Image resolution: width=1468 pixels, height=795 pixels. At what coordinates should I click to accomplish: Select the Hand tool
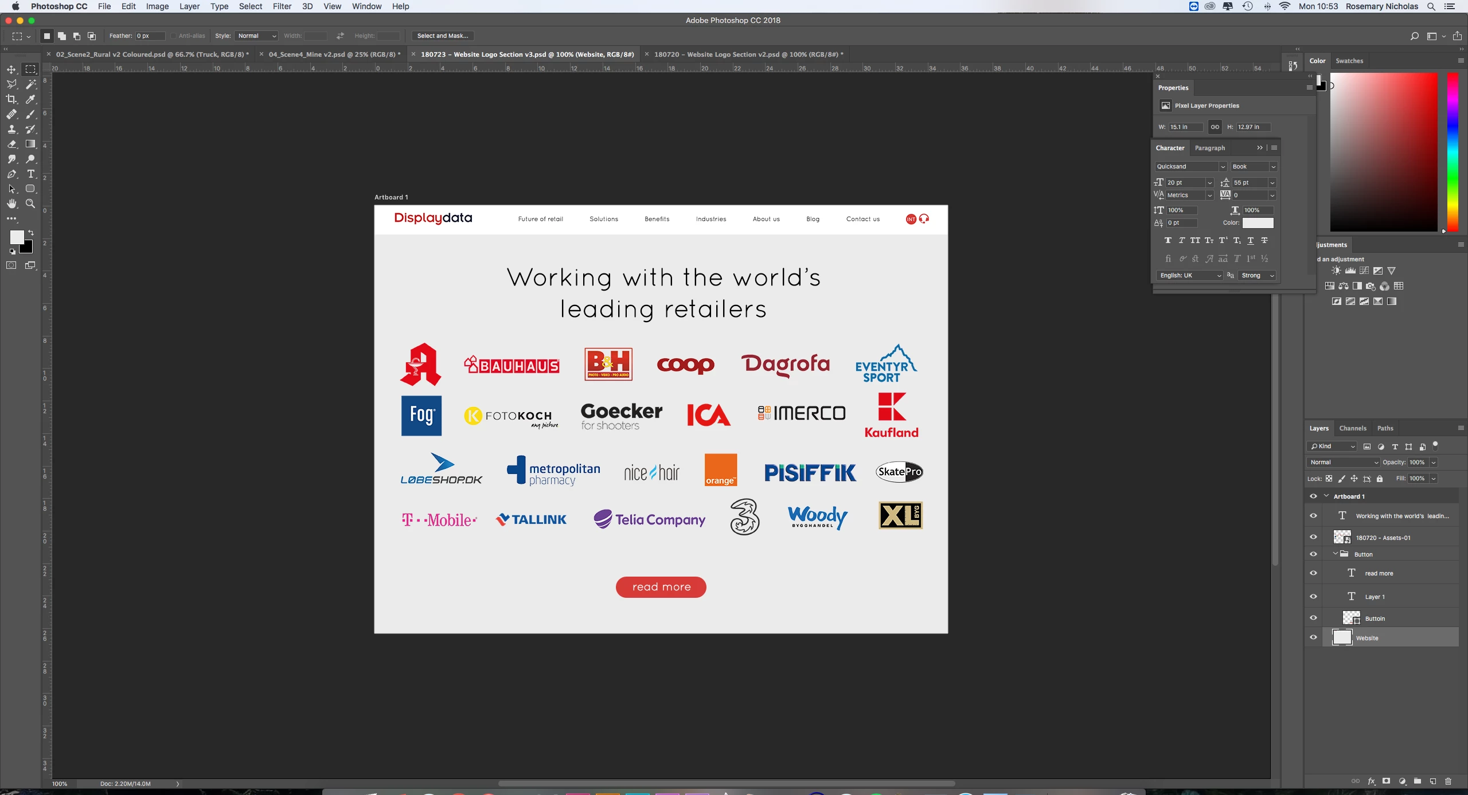[x=11, y=203]
